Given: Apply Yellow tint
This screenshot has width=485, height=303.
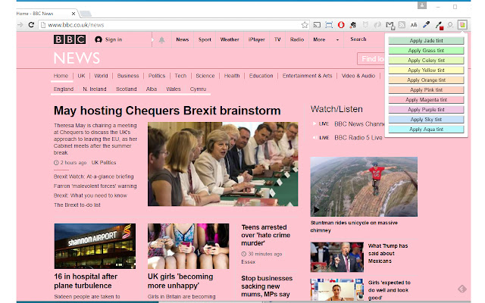Looking at the screenshot, I should click(426, 70).
